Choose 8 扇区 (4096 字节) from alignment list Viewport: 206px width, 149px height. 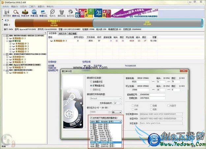click(x=106, y=128)
